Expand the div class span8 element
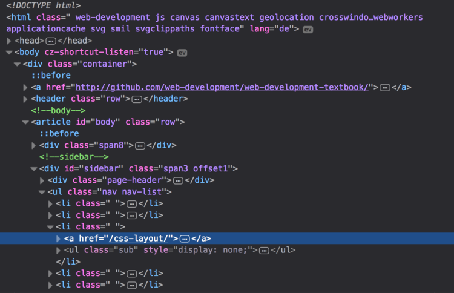The width and height of the screenshot is (454, 293). point(33,145)
